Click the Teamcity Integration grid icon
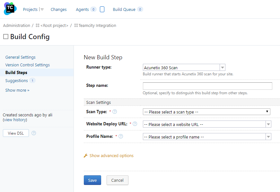 point(76,26)
